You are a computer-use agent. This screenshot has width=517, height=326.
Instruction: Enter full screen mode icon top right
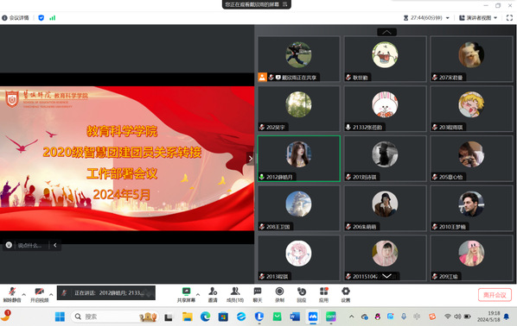(x=509, y=18)
